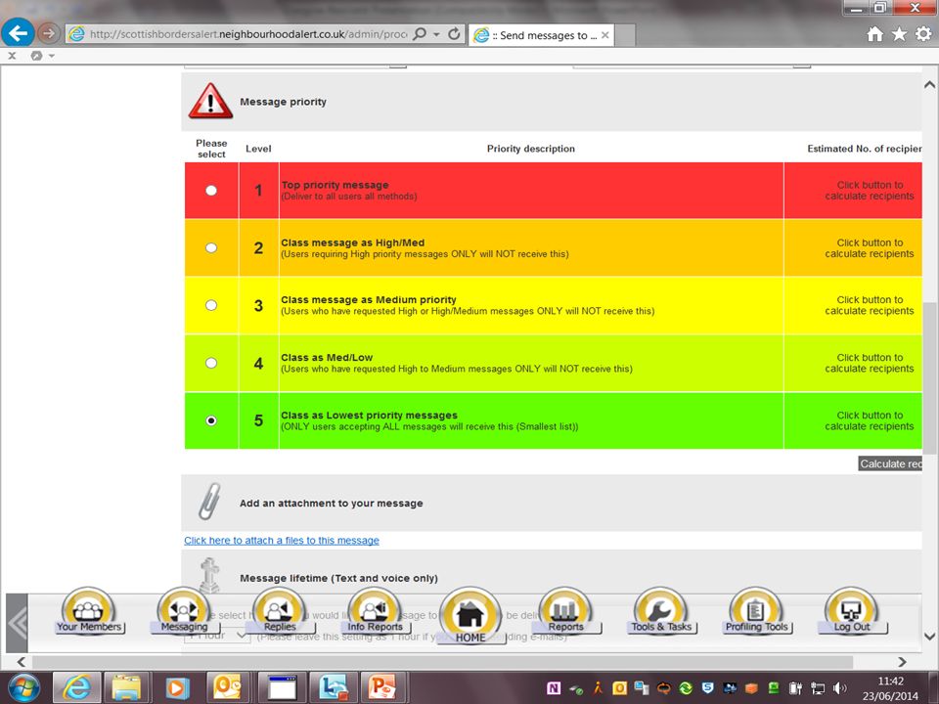Image resolution: width=939 pixels, height=704 pixels.
Task: Open PowerPoint from the taskbar
Action: pos(382,687)
